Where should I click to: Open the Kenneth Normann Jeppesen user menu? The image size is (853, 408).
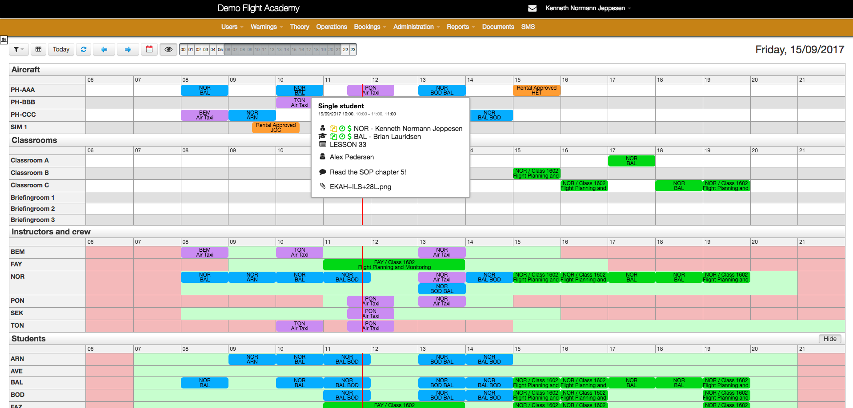point(588,8)
